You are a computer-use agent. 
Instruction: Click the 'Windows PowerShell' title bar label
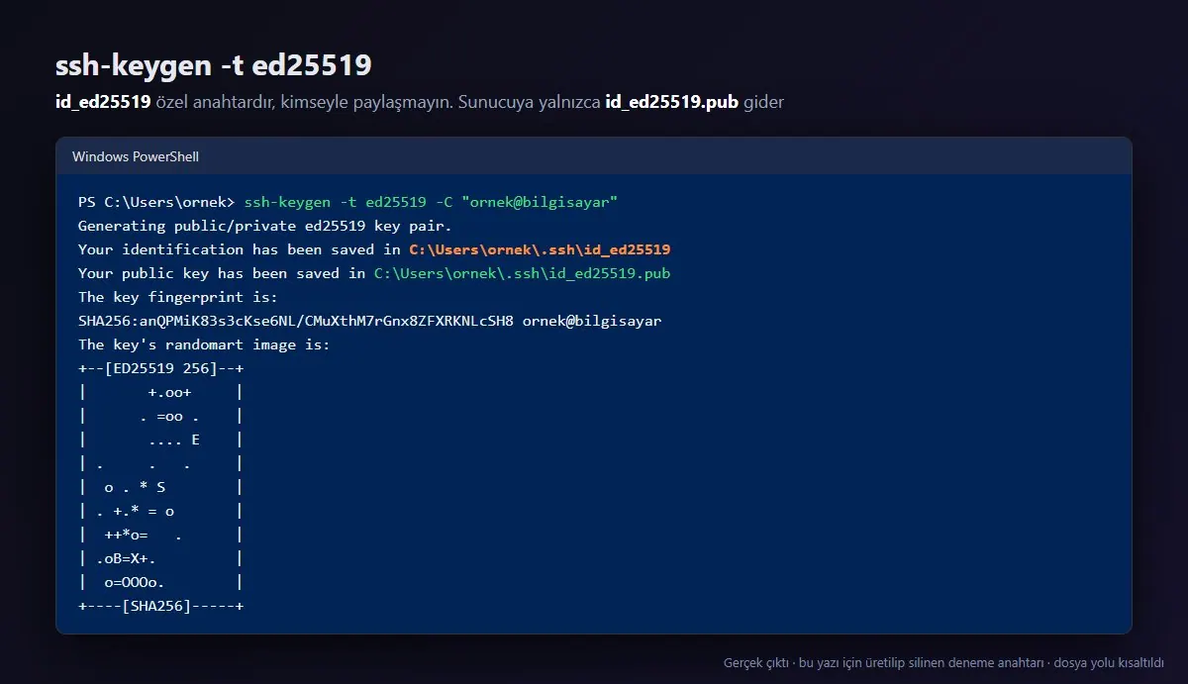point(136,156)
